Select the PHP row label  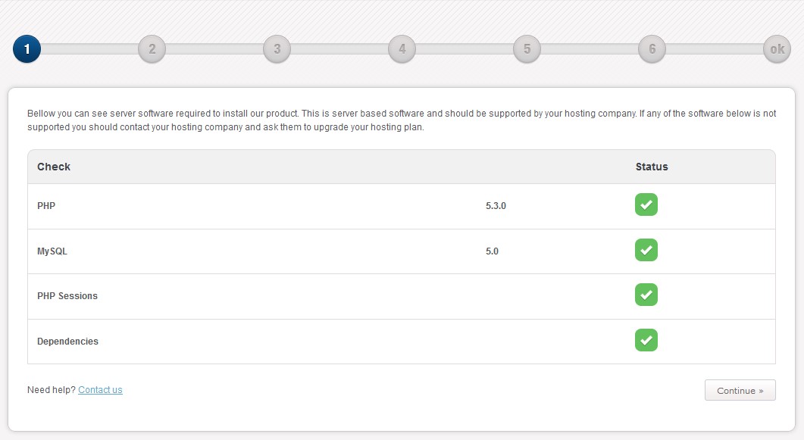[x=46, y=206]
